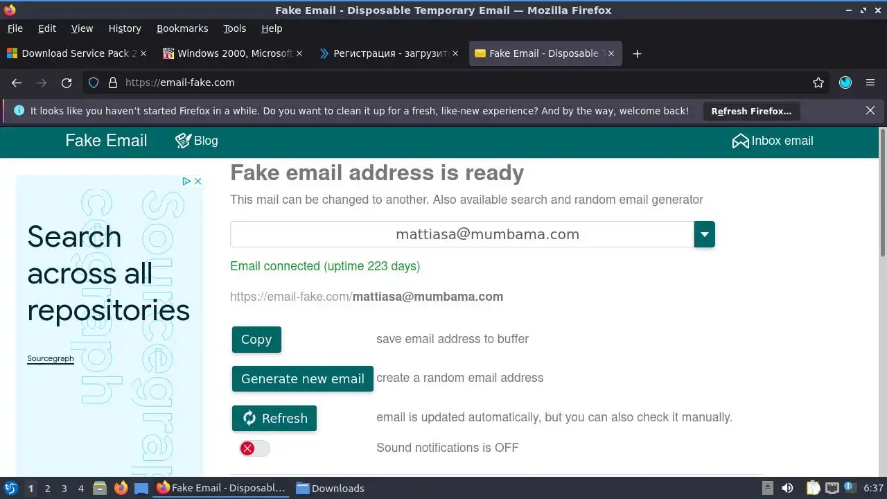Dismiss the Refresh Firefox notification bar
Viewport: 887px width, 499px height.
870,110
